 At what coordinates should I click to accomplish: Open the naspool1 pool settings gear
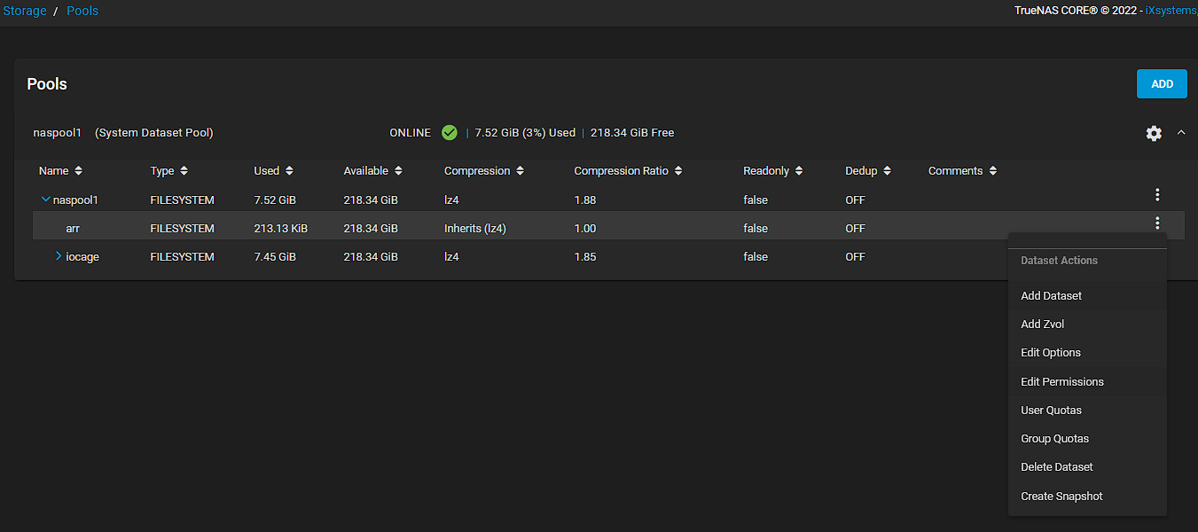(x=1154, y=133)
